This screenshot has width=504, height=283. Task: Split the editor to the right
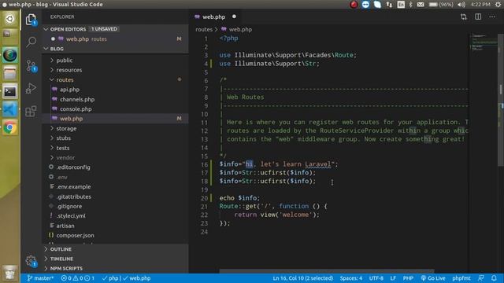point(478,17)
